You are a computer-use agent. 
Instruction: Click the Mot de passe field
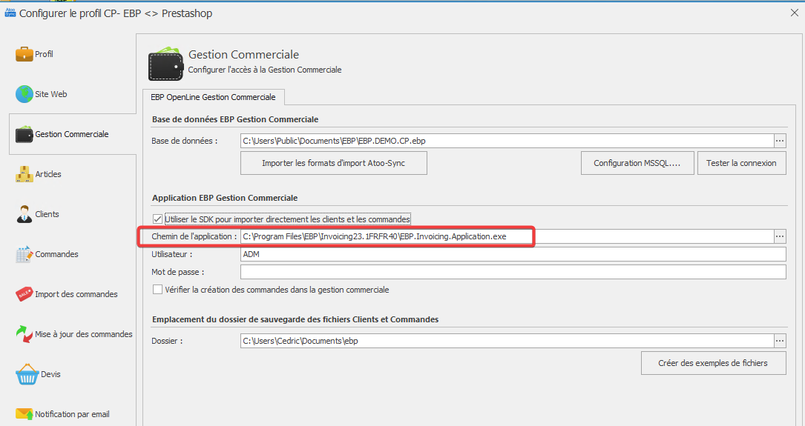(513, 272)
